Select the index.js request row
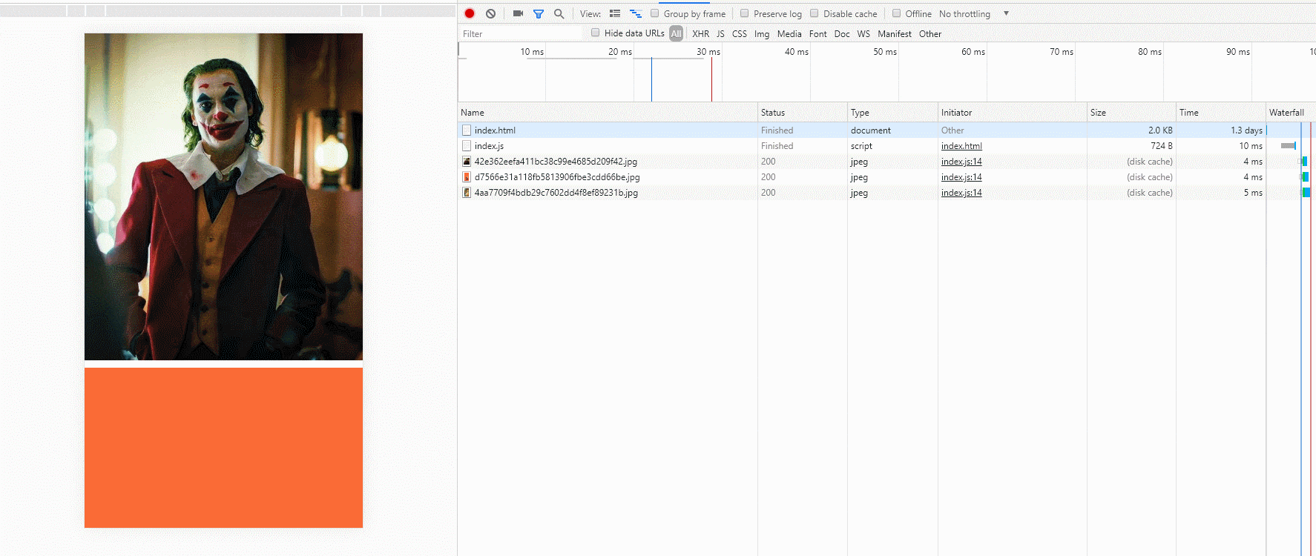 click(887, 146)
